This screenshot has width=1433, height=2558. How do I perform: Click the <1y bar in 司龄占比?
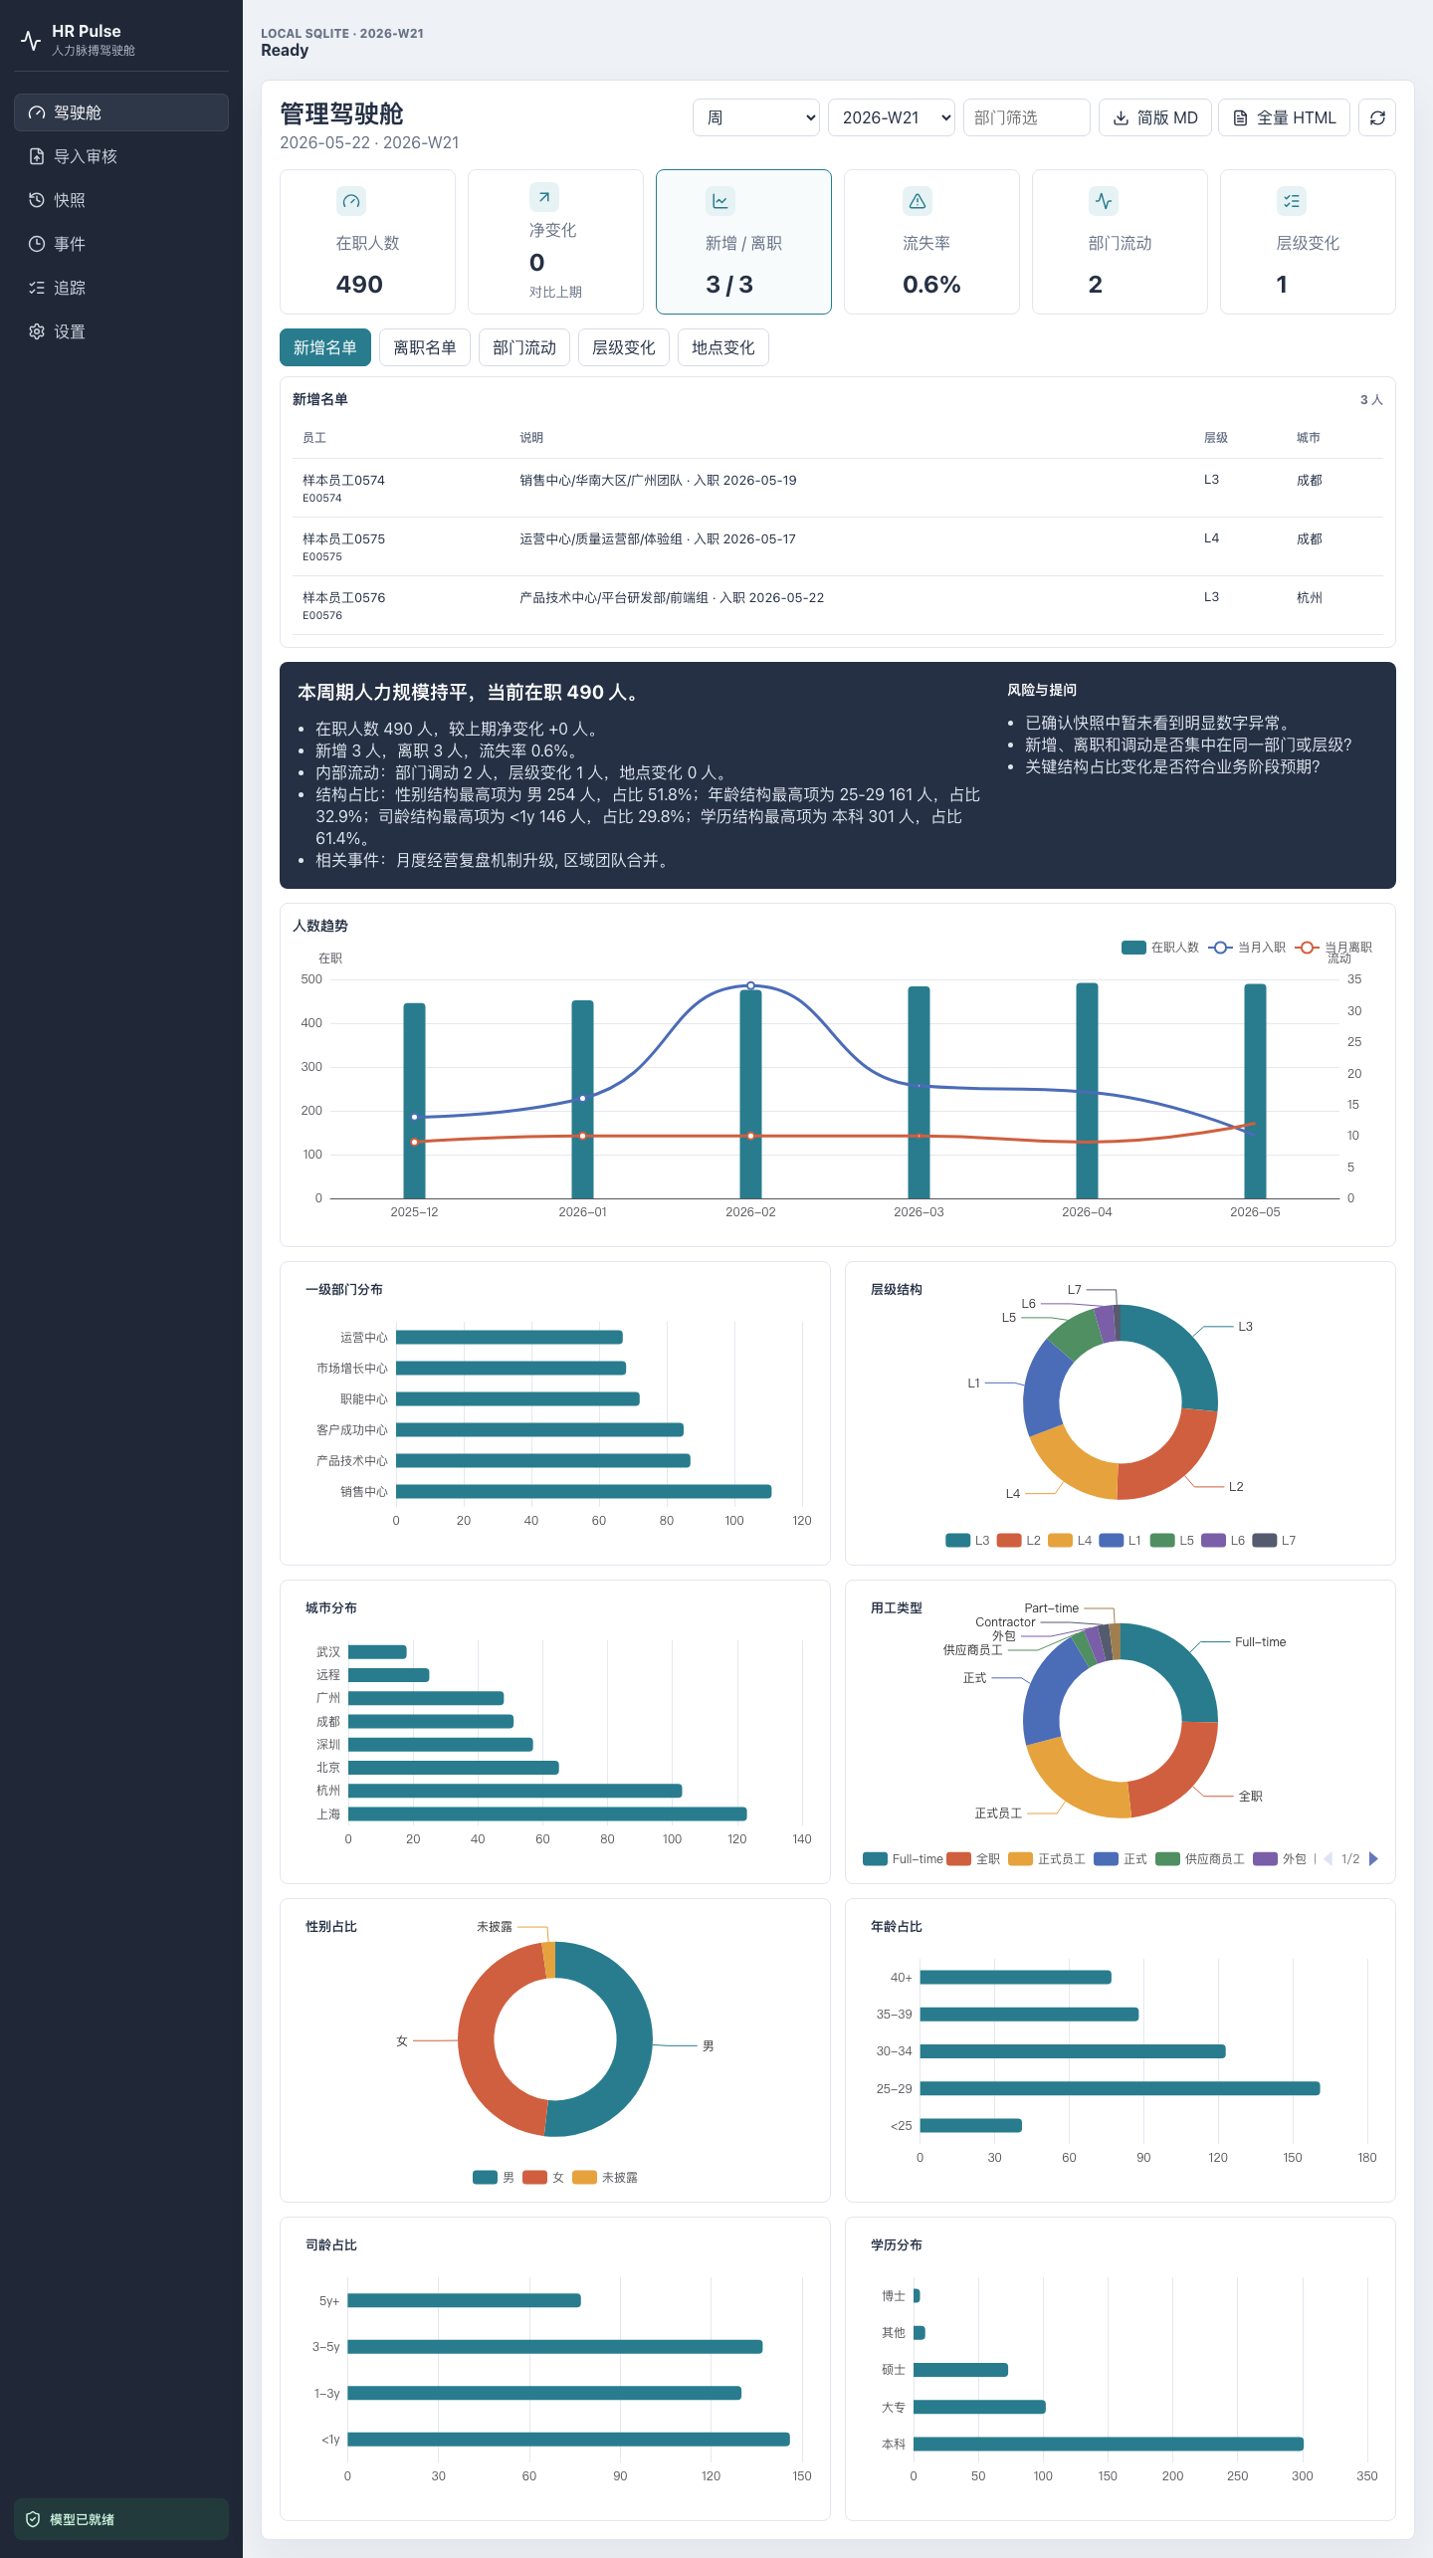coord(568,2439)
